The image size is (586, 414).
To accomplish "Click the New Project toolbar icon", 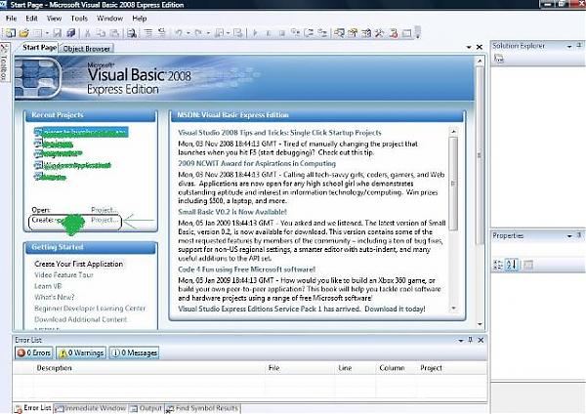I will coord(10,33).
